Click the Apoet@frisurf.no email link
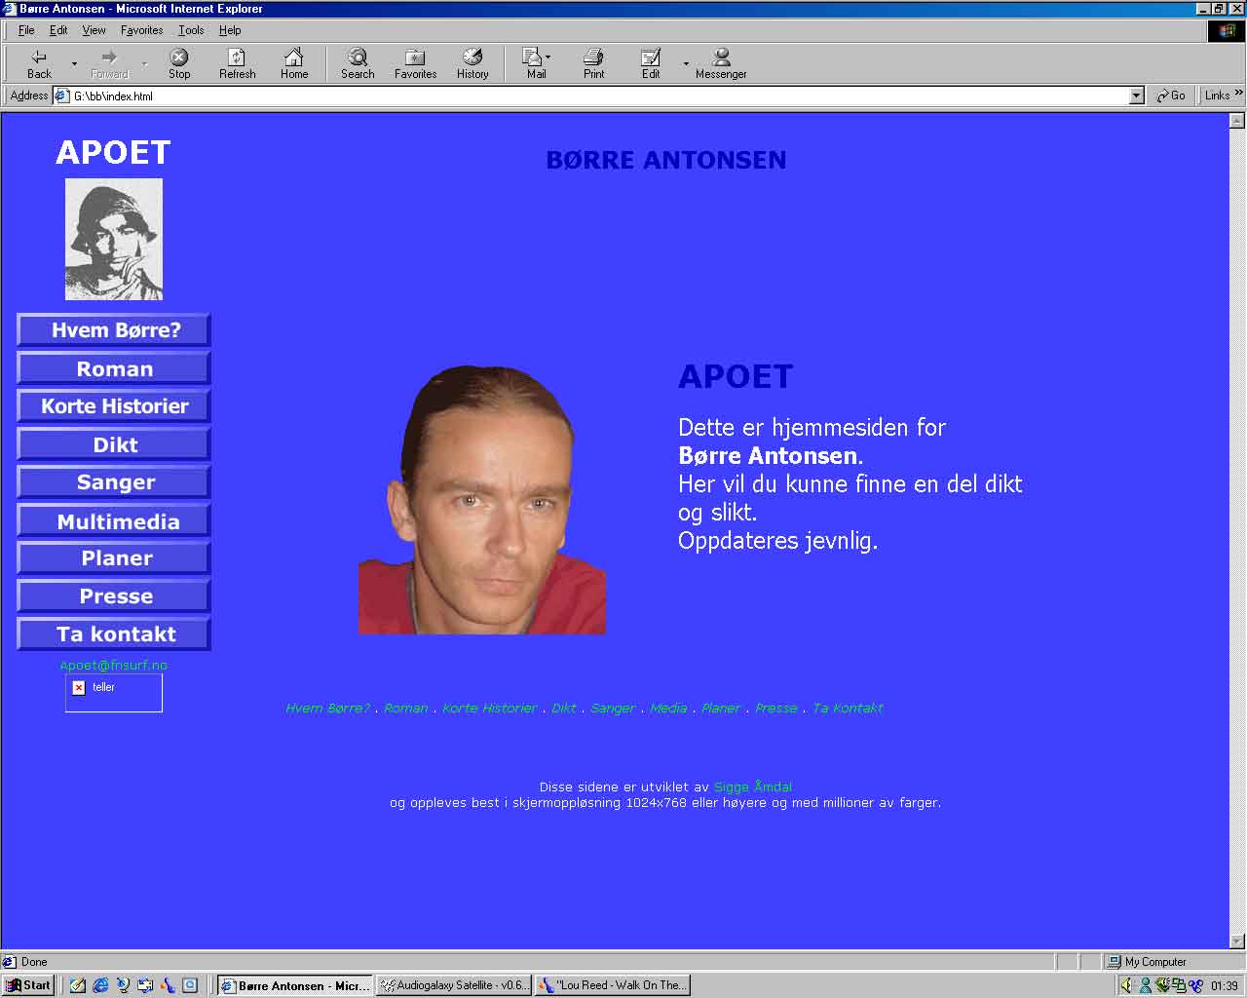Image resolution: width=1247 pixels, height=998 pixels. pos(113,666)
